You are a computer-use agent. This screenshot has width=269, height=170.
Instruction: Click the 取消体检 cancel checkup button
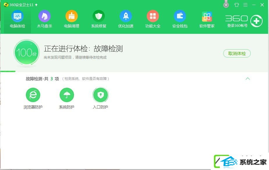pos(237,53)
